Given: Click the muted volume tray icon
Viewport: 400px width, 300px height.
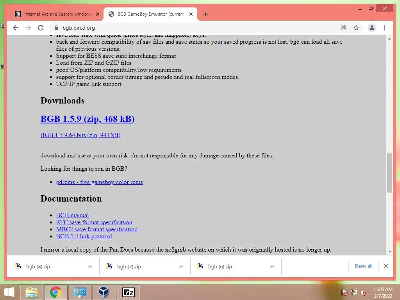Looking at the screenshot, I should (363, 292).
